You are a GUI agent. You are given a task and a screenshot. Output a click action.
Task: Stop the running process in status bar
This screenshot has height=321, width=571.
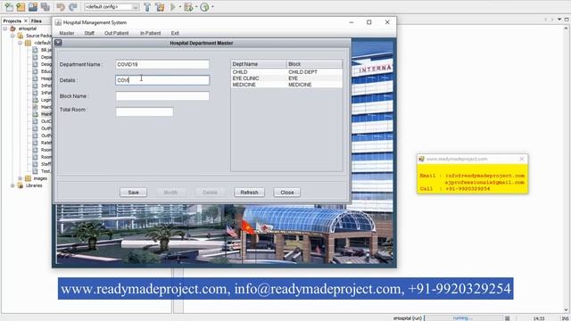tap(508, 318)
